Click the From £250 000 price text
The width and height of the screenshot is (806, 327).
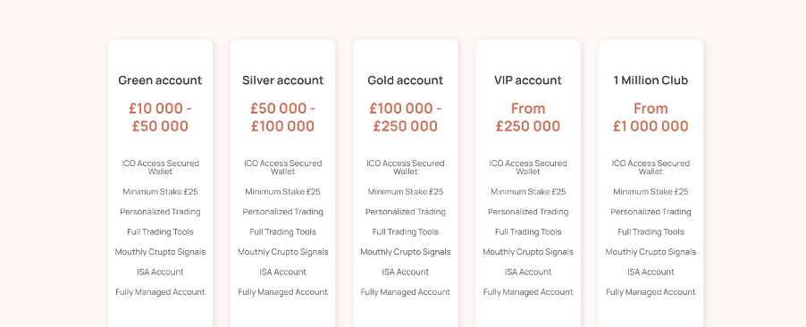click(x=528, y=117)
